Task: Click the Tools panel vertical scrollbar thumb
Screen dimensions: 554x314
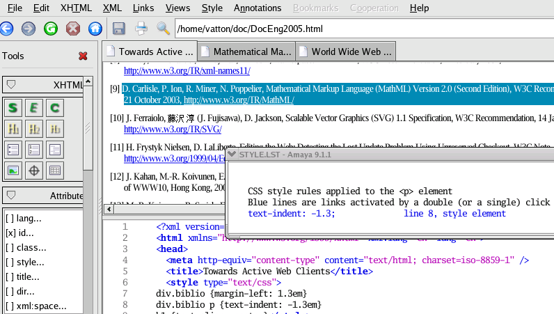Action: [88, 128]
